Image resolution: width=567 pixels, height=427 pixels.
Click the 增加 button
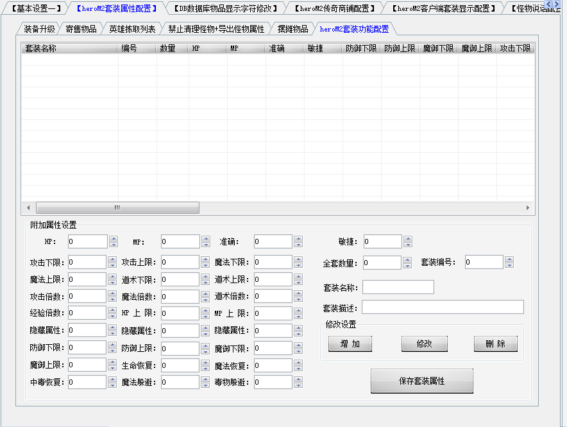click(x=350, y=344)
